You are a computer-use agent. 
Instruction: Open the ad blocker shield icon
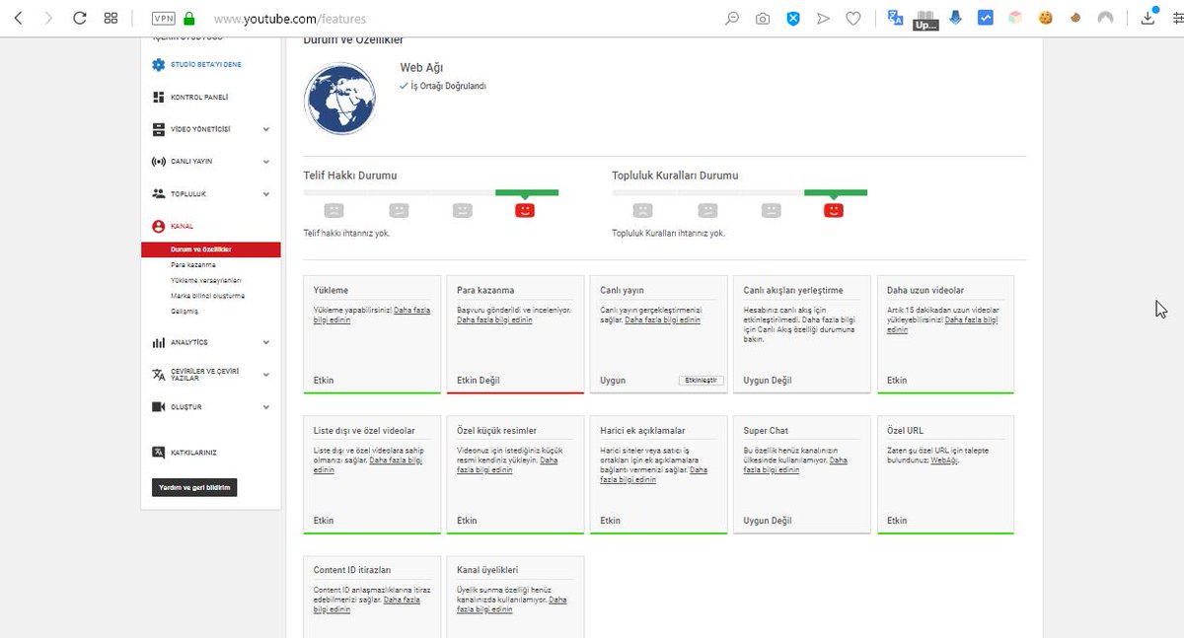click(793, 18)
